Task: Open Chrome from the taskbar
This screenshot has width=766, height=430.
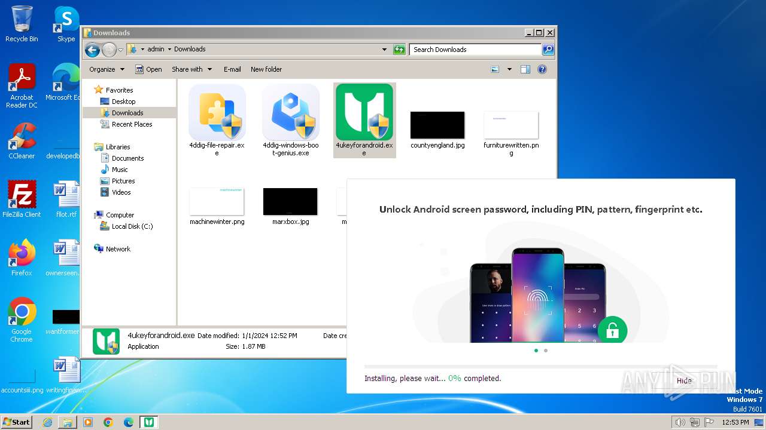Action: tap(108, 422)
